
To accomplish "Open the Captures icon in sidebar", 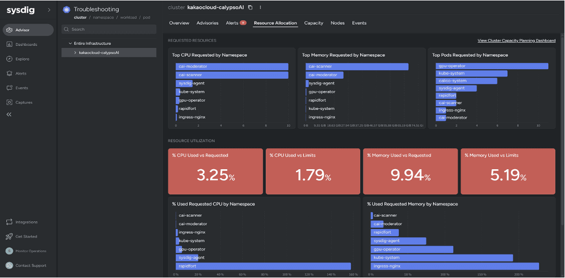I will (9, 102).
